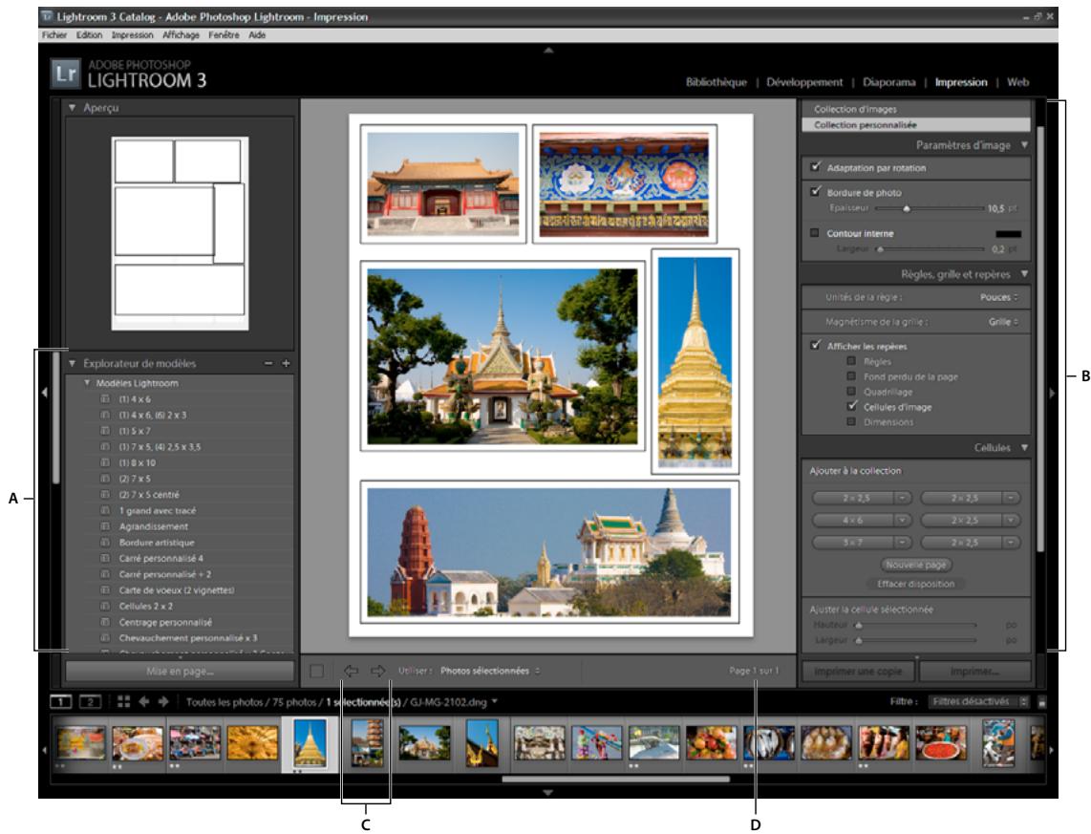Select Collection d'images layout style

click(915, 109)
